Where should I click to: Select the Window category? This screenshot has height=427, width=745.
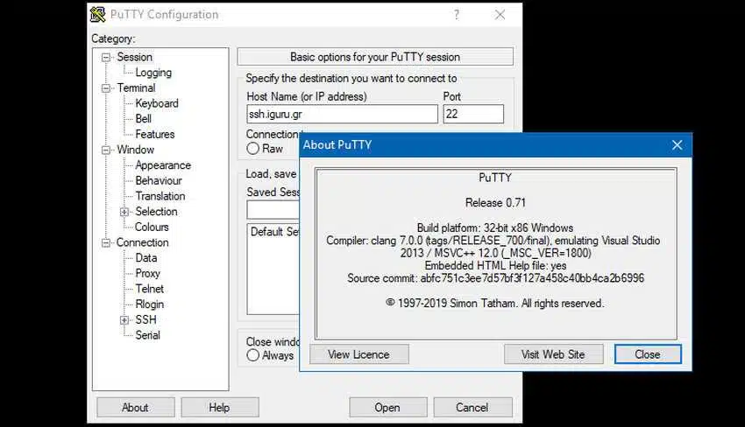point(135,150)
